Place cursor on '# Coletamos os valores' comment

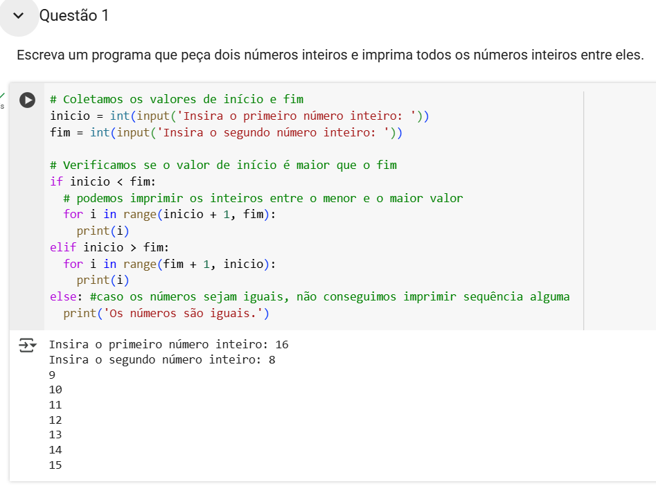(177, 100)
